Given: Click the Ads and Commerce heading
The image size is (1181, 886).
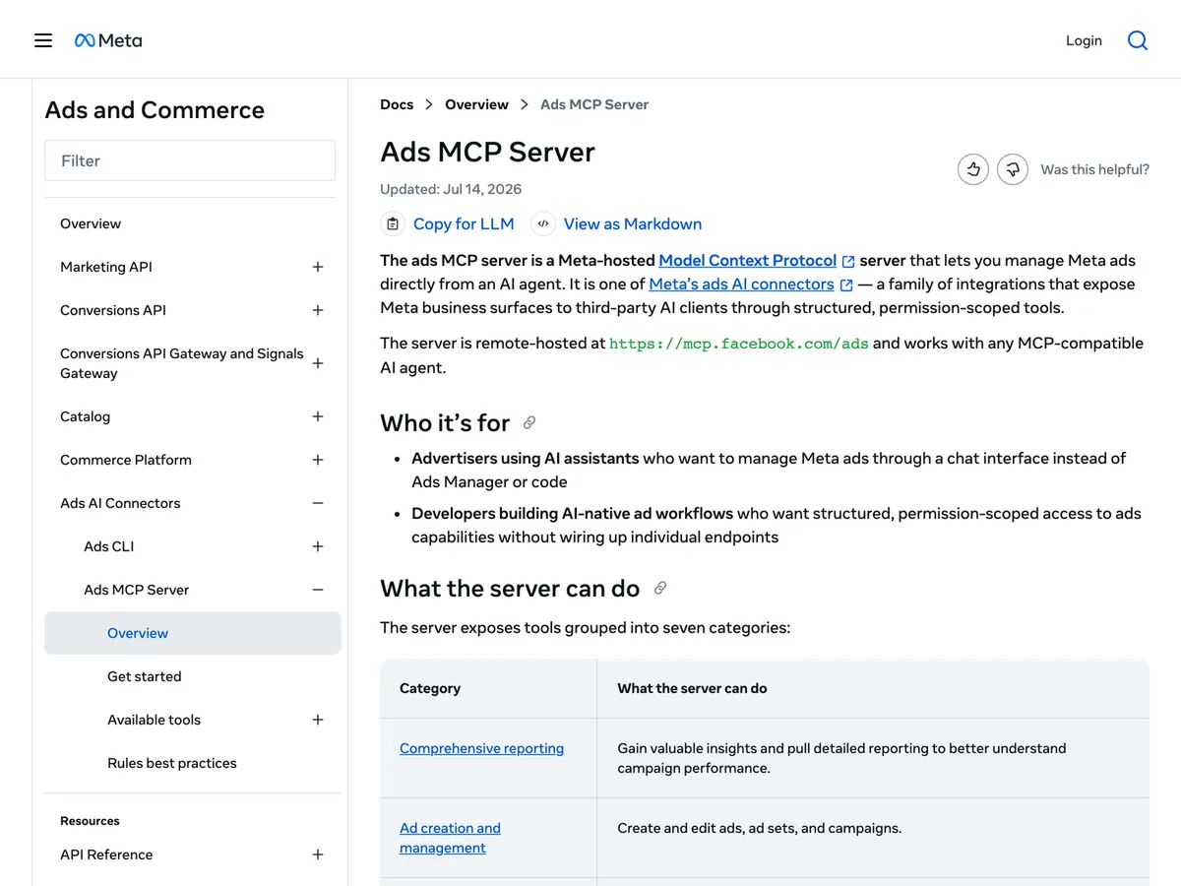Looking at the screenshot, I should (155, 109).
